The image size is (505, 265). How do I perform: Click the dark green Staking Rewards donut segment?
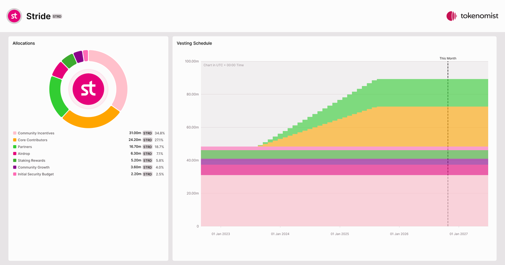point(69,61)
